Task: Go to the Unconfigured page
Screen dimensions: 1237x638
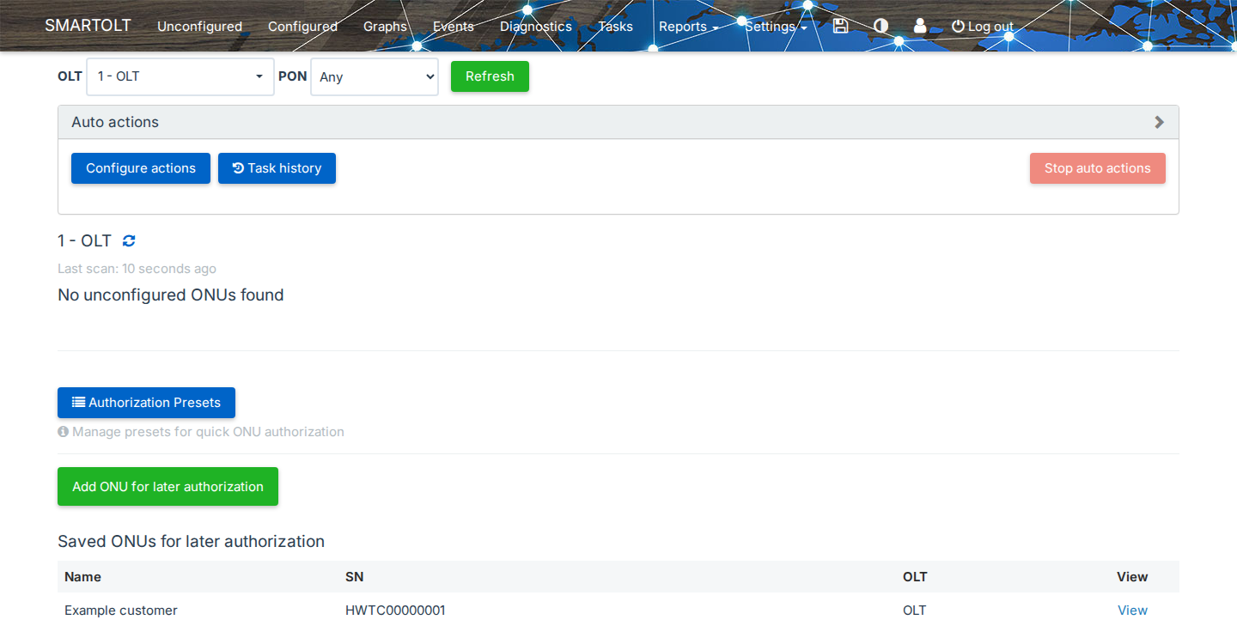Action: click(x=199, y=27)
